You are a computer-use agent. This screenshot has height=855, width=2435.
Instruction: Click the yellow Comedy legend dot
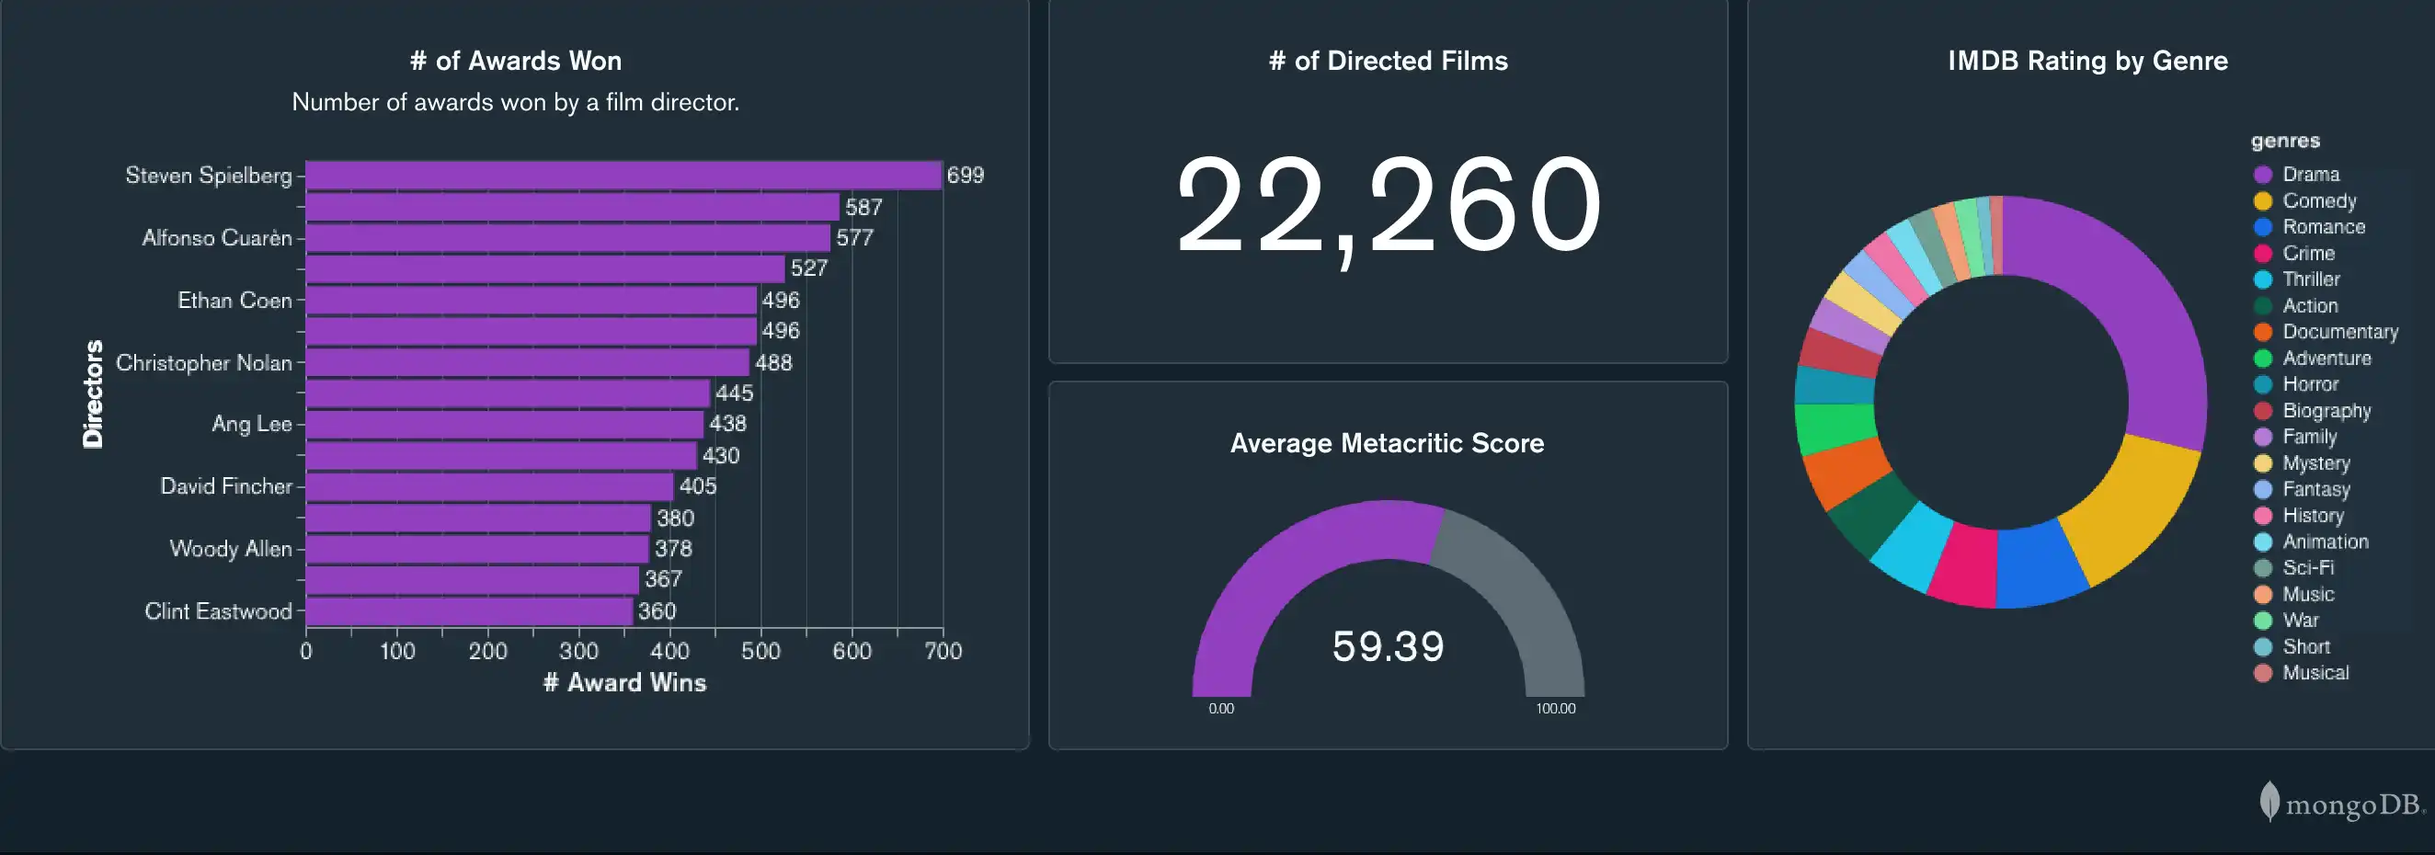[x=2263, y=201]
